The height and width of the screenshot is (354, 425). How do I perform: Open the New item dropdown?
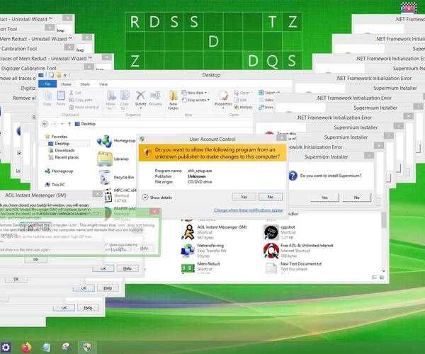tap(194, 93)
